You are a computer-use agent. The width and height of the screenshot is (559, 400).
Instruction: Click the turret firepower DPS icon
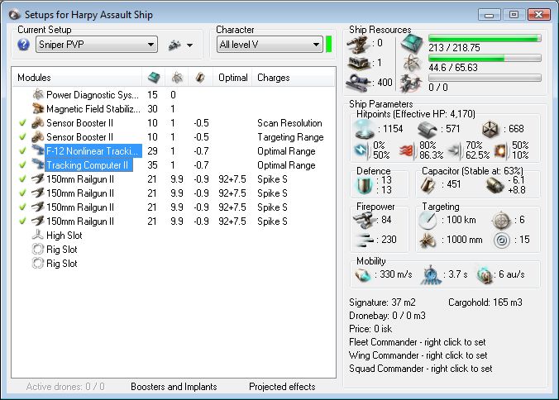(x=363, y=220)
